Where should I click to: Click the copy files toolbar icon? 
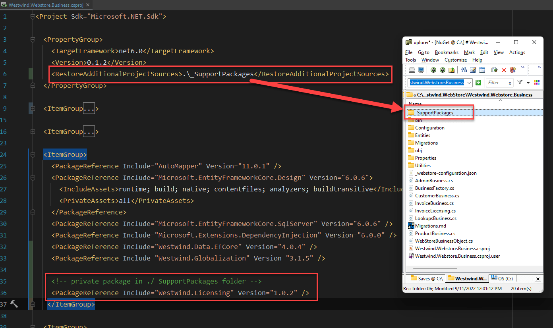pyautogui.click(x=495, y=70)
